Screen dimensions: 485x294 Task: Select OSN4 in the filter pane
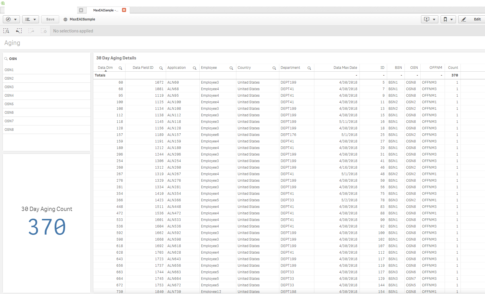(47, 96)
